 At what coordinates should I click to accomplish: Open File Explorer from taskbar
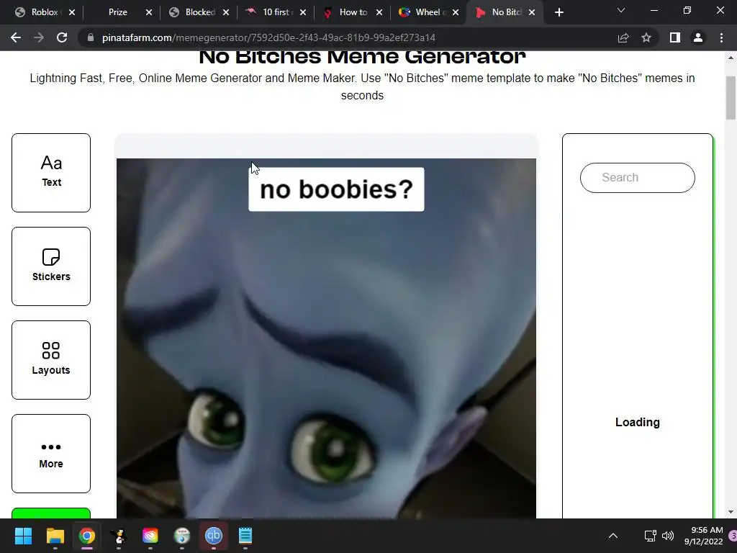[x=55, y=536]
